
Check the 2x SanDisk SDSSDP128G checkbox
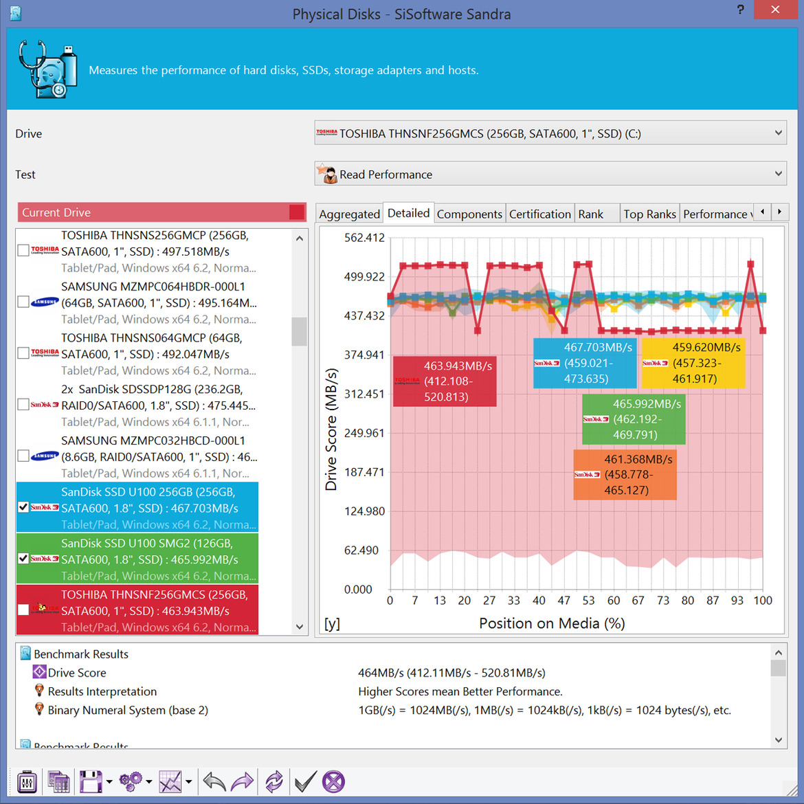(x=23, y=405)
